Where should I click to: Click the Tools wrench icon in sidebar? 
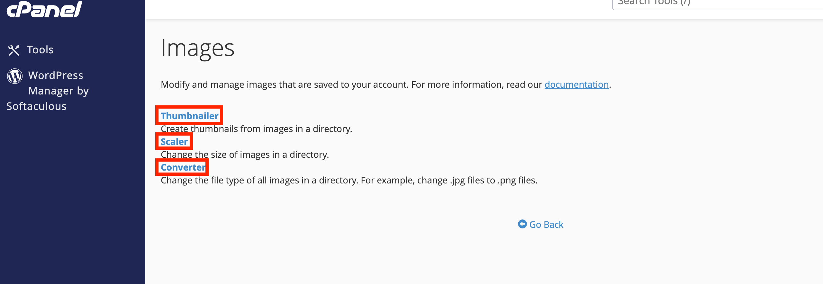[x=14, y=50]
